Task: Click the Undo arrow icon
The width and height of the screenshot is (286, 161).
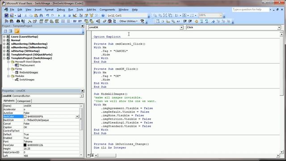Action: pos(47,16)
